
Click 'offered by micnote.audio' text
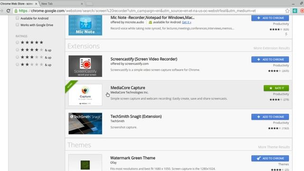pos(127,22)
